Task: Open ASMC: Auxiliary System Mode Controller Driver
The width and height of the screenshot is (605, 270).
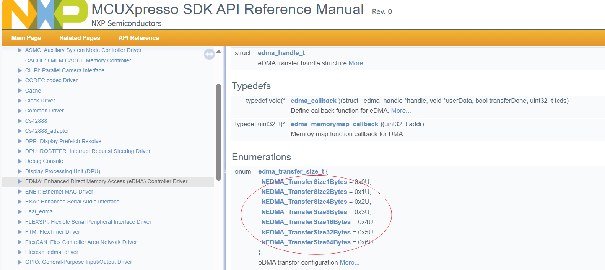Action: (x=83, y=50)
